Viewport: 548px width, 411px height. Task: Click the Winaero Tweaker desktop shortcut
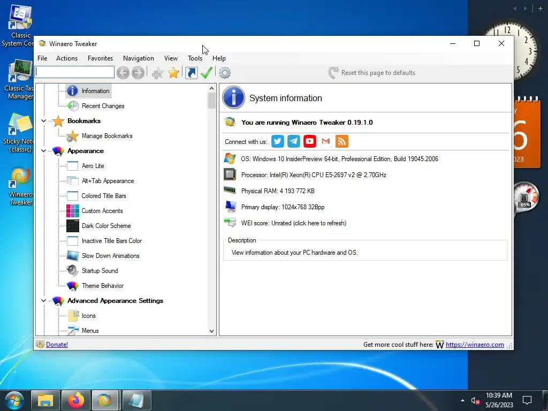pos(21,186)
